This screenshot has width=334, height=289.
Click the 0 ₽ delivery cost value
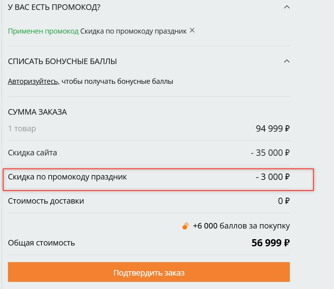point(284,201)
